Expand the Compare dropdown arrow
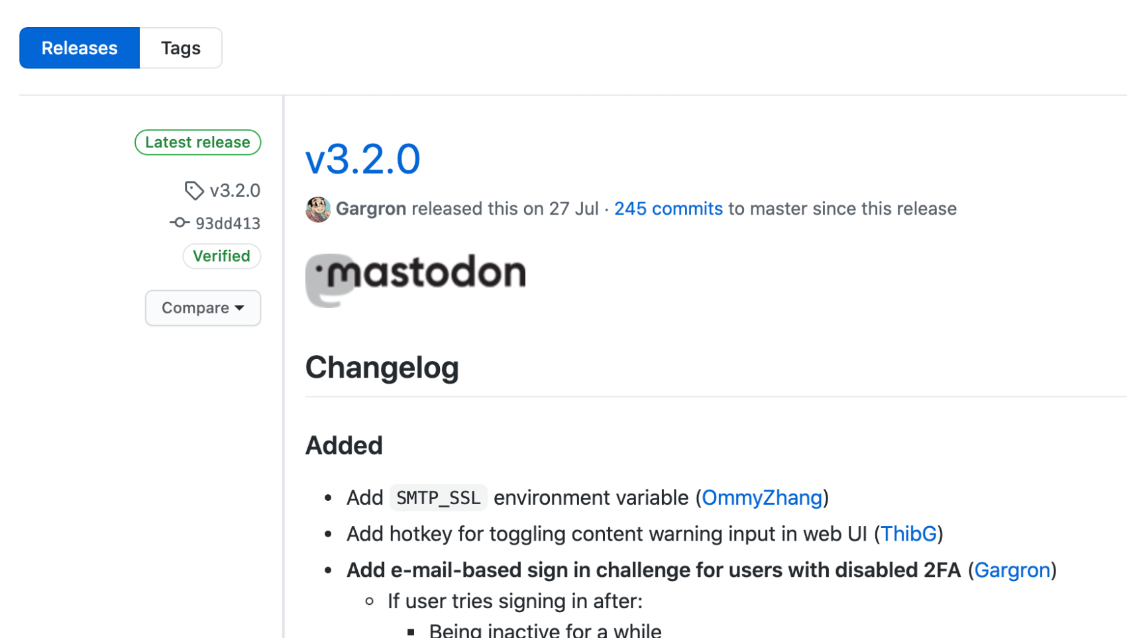Screen dimensions: 1127x638 240,308
